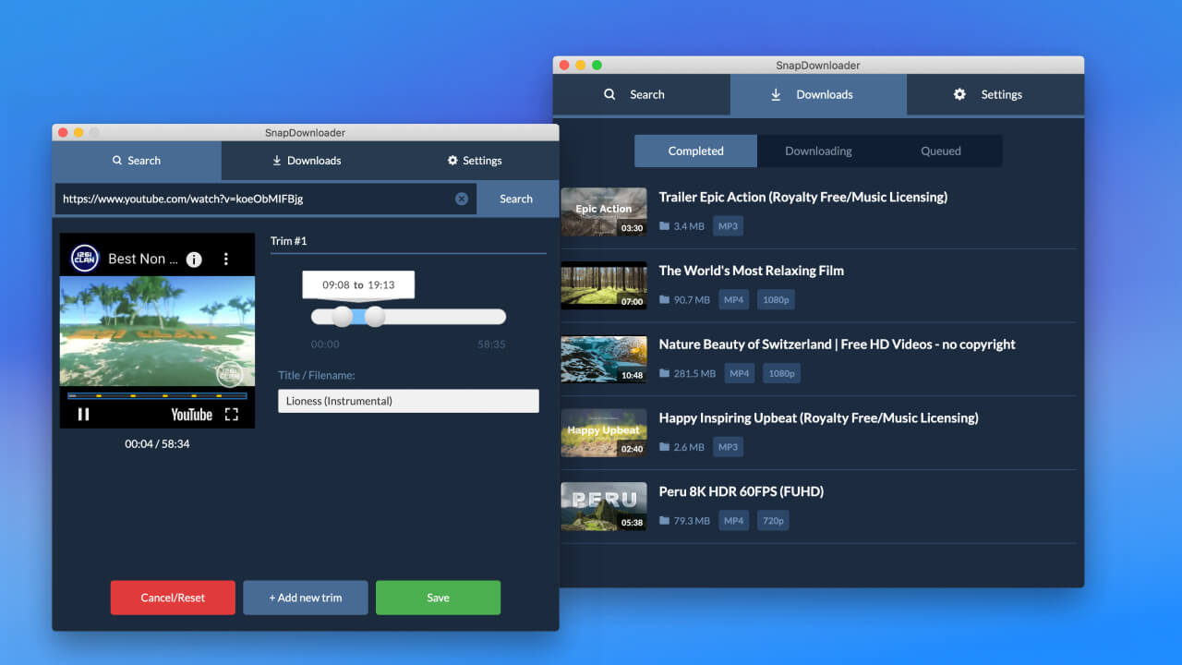Image resolution: width=1182 pixels, height=665 pixels.
Task: Click Happy Upbeat thumbnail
Action: coord(604,433)
